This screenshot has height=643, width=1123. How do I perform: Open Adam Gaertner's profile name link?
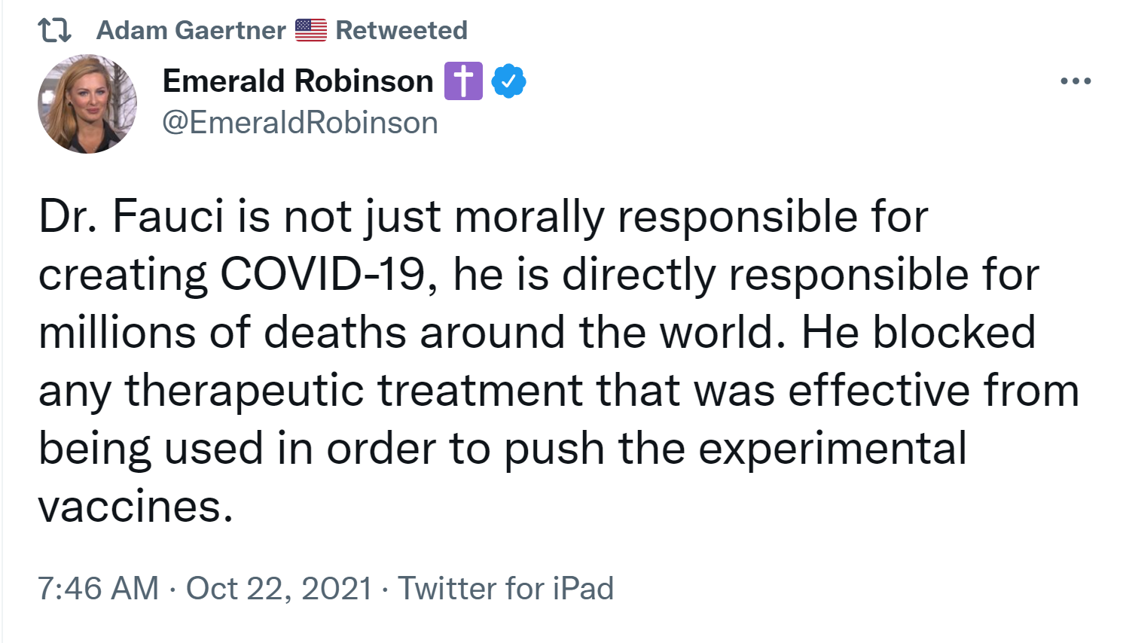click(x=191, y=30)
